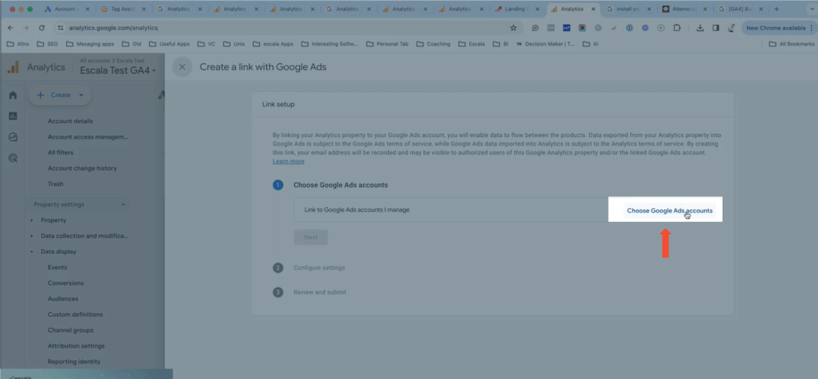Open Audiences under Data display
The image size is (818, 379).
click(x=63, y=299)
